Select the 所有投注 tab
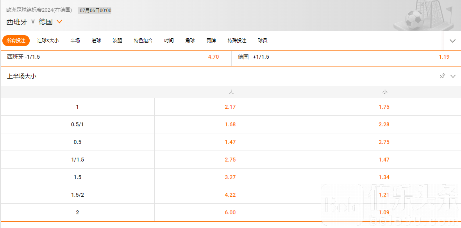The image size is (461, 228). pyautogui.click(x=16, y=41)
